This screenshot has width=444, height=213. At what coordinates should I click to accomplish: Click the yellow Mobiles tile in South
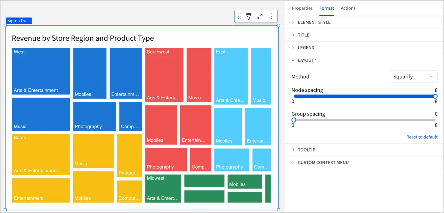point(93,187)
